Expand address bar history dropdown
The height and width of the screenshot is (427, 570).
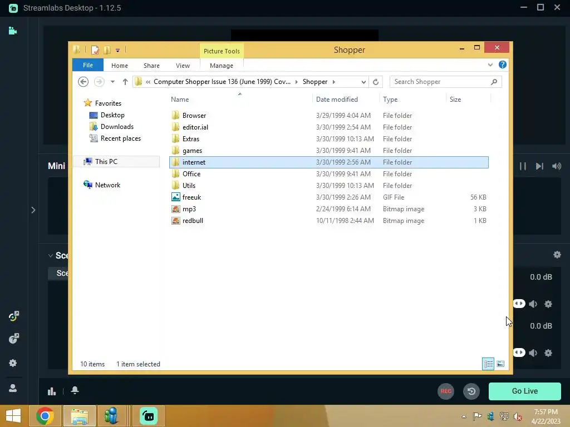coord(363,82)
